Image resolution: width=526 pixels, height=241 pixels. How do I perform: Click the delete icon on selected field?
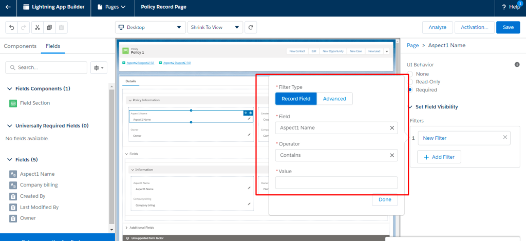coord(250,113)
